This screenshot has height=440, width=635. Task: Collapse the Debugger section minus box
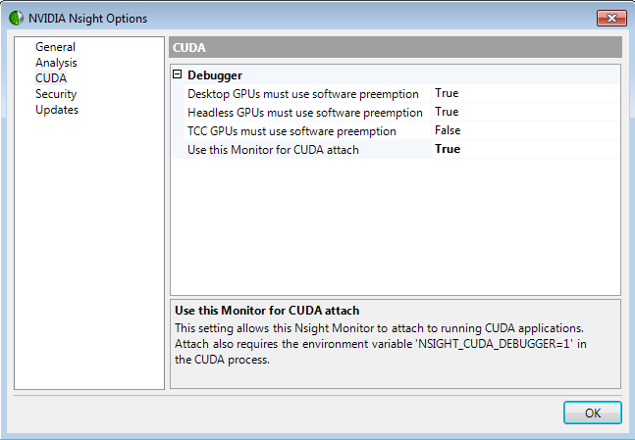178,74
